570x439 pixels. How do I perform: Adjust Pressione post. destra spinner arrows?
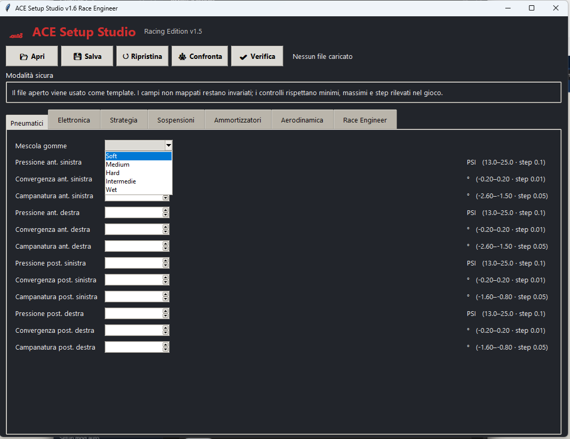click(166, 313)
